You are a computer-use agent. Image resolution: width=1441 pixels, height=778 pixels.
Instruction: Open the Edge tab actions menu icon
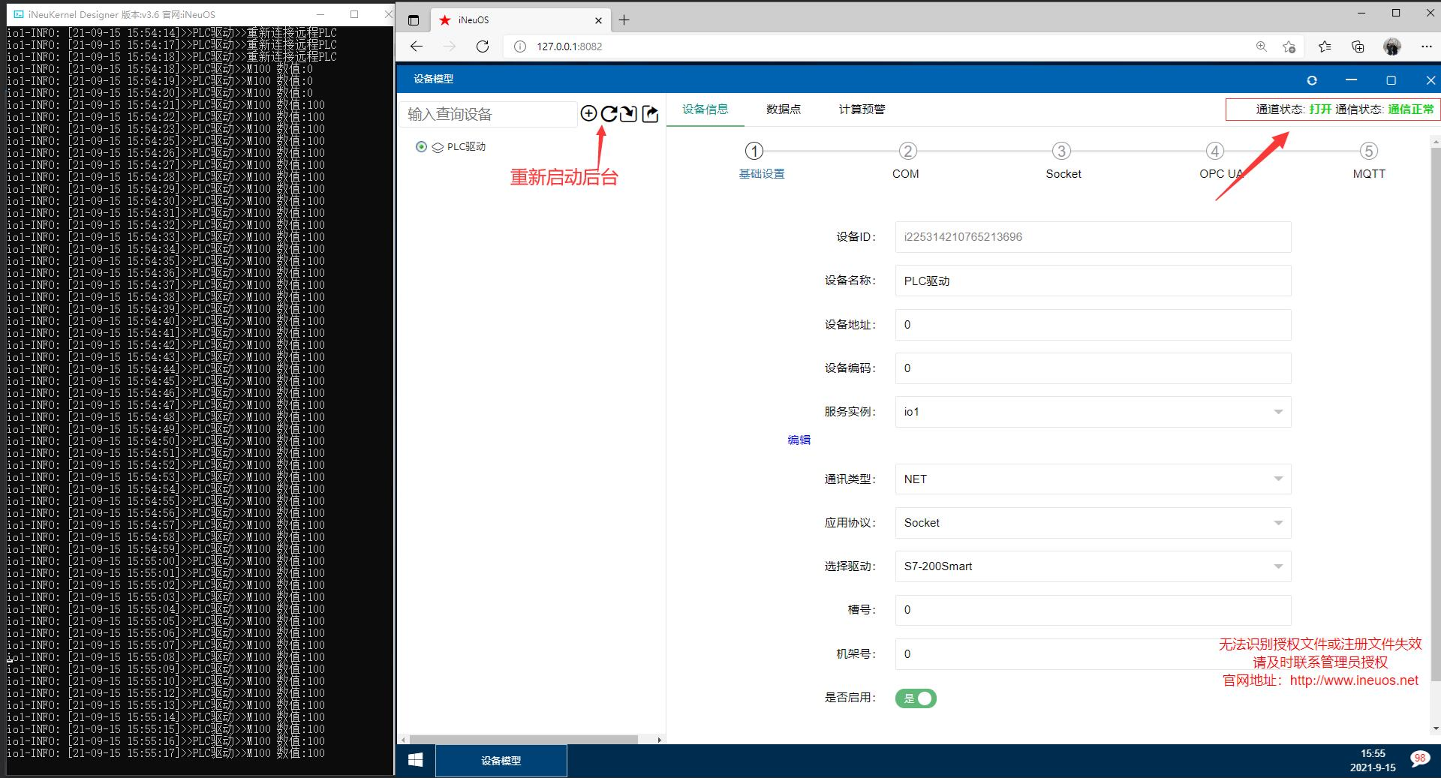coord(414,20)
